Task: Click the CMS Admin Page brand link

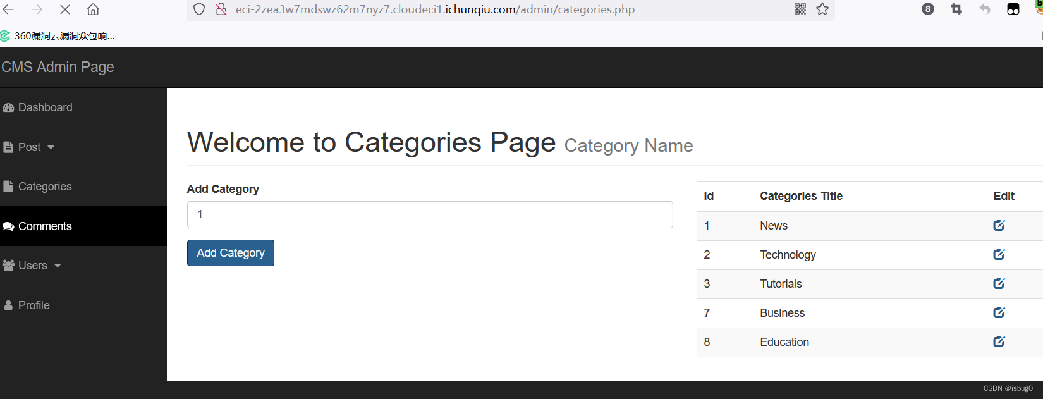Action: tap(58, 67)
